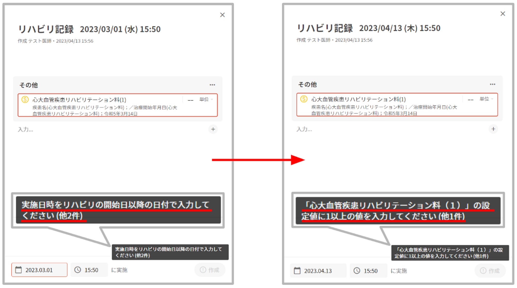Click calendar icon beside 2023.04.13
The height and width of the screenshot is (288, 517).
(297, 271)
